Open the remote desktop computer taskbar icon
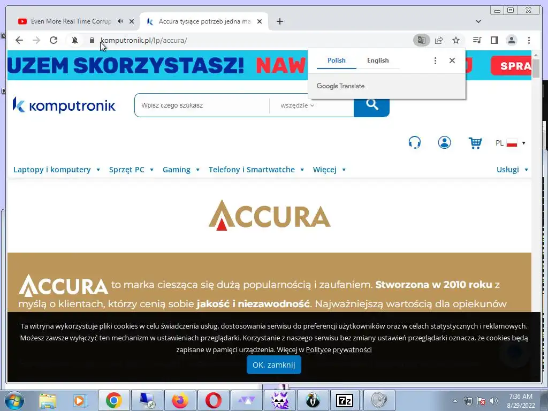 coord(147,400)
